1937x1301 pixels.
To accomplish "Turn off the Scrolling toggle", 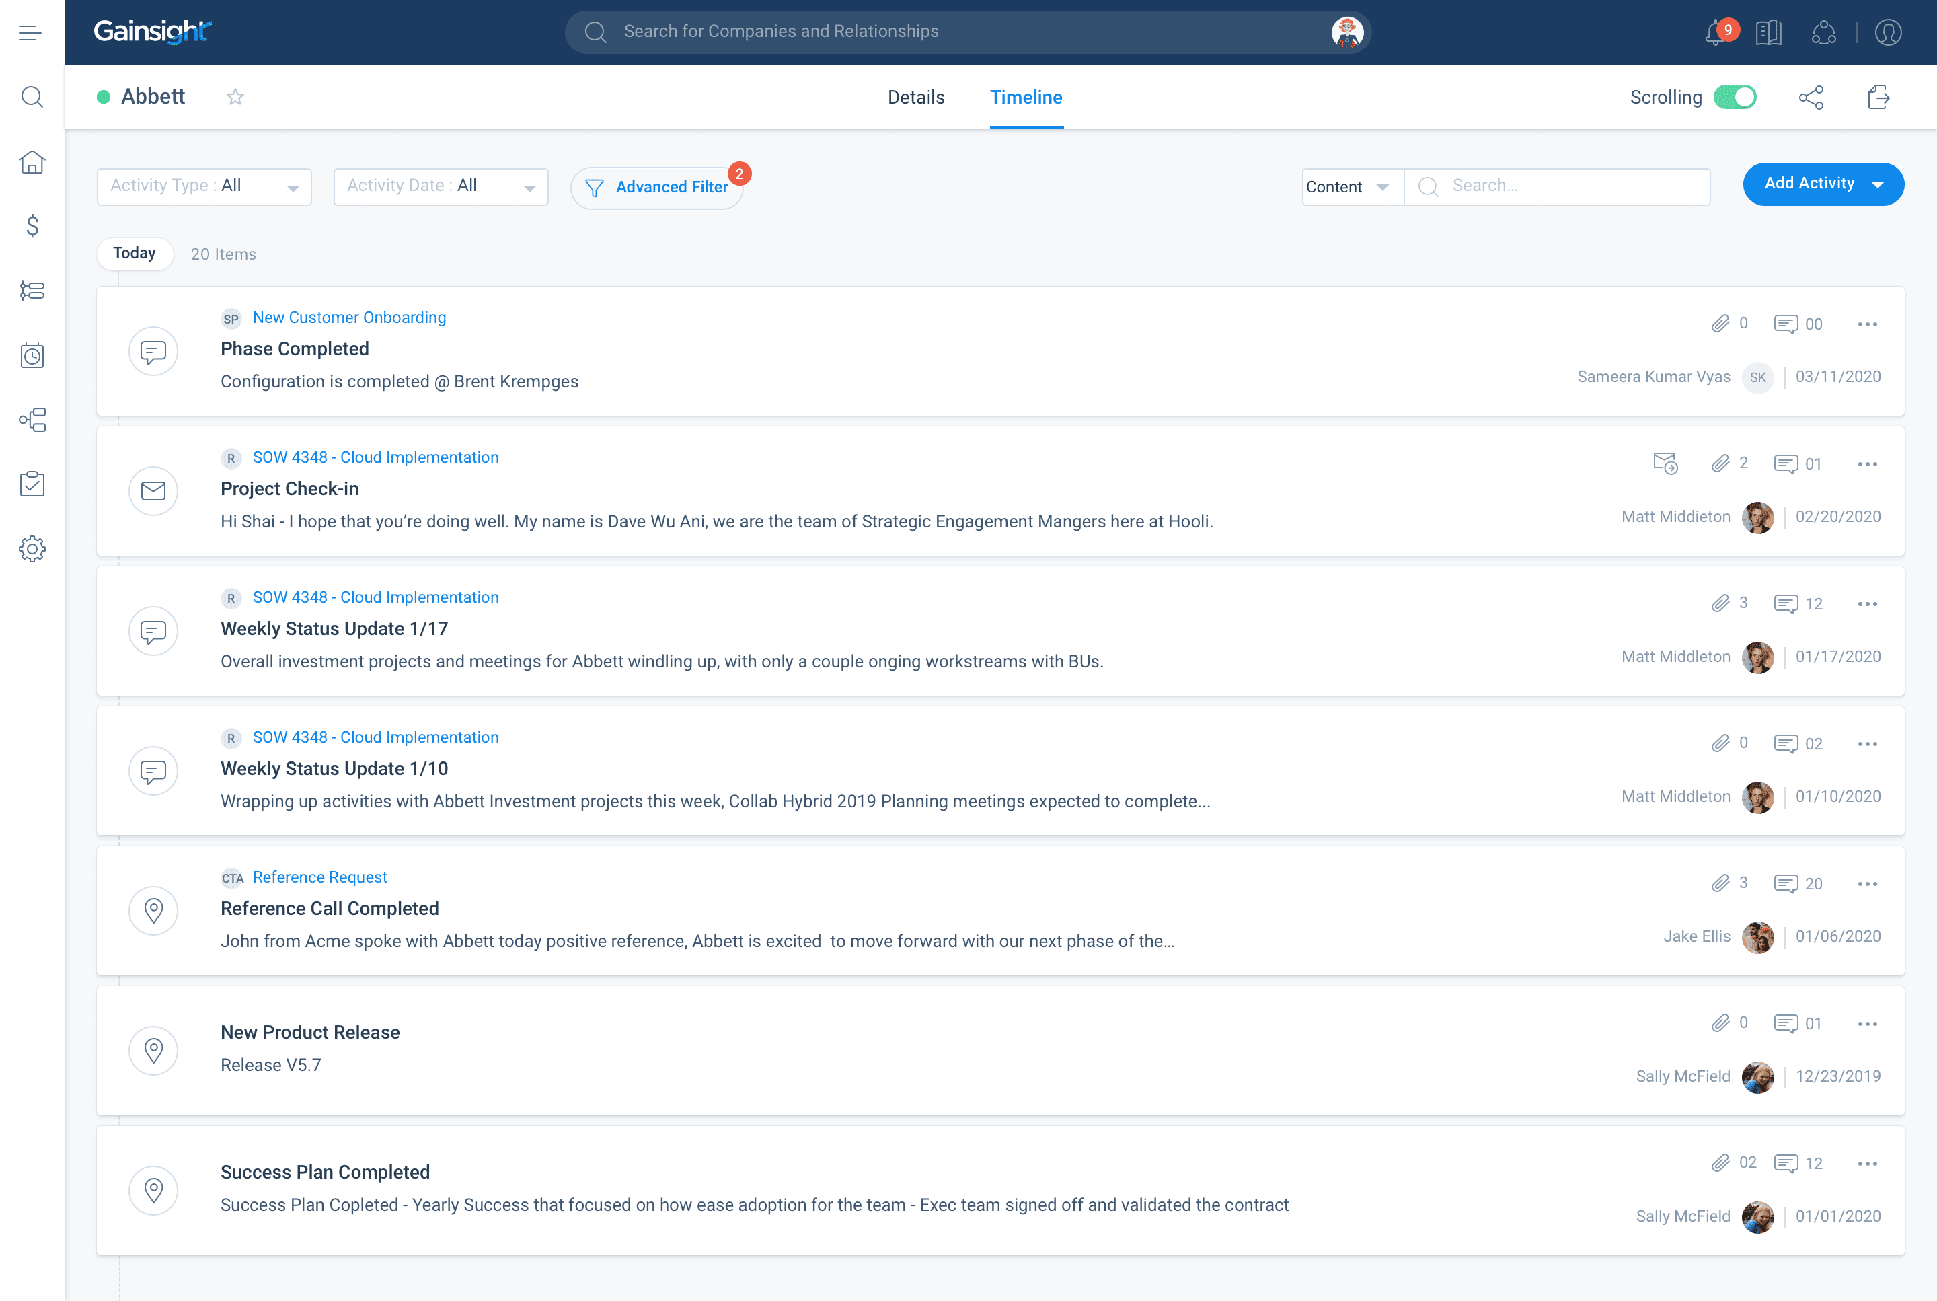I will pyautogui.click(x=1735, y=97).
